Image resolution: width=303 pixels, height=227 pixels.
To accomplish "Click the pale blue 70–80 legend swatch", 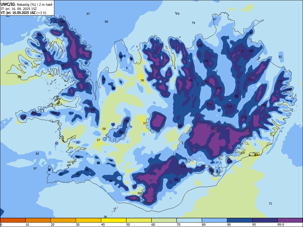I will [x=189, y=220].
